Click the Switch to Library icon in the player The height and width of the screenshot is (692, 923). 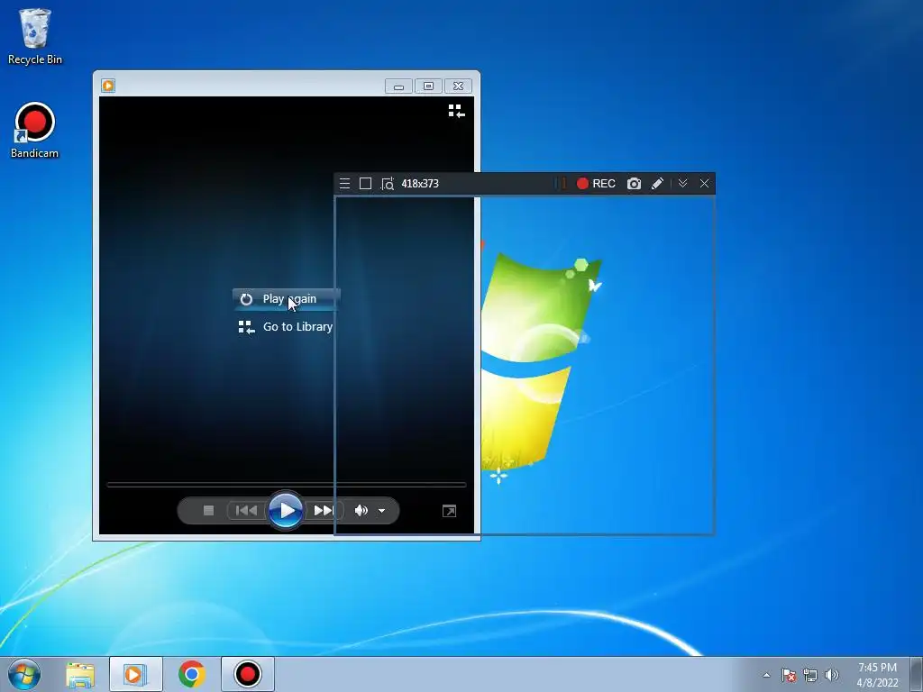[x=456, y=111]
